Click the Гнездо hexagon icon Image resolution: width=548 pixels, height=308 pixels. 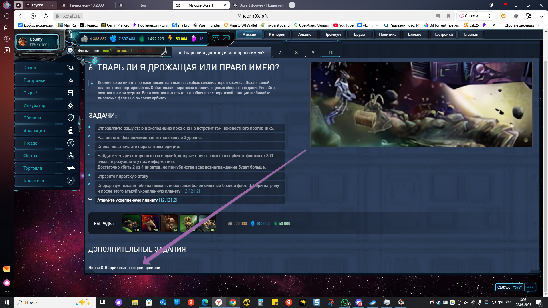click(x=71, y=143)
